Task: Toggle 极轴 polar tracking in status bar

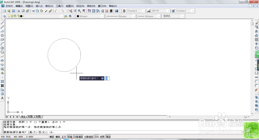Action: pos(70,137)
